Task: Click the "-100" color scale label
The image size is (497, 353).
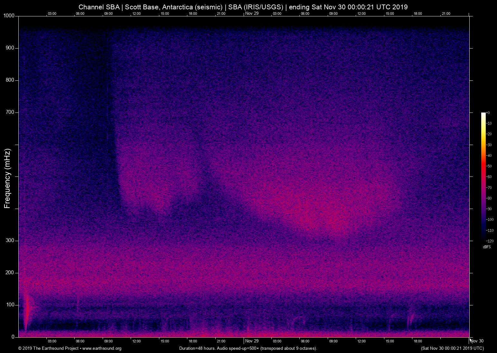Action: pyautogui.click(x=490, y=220)
